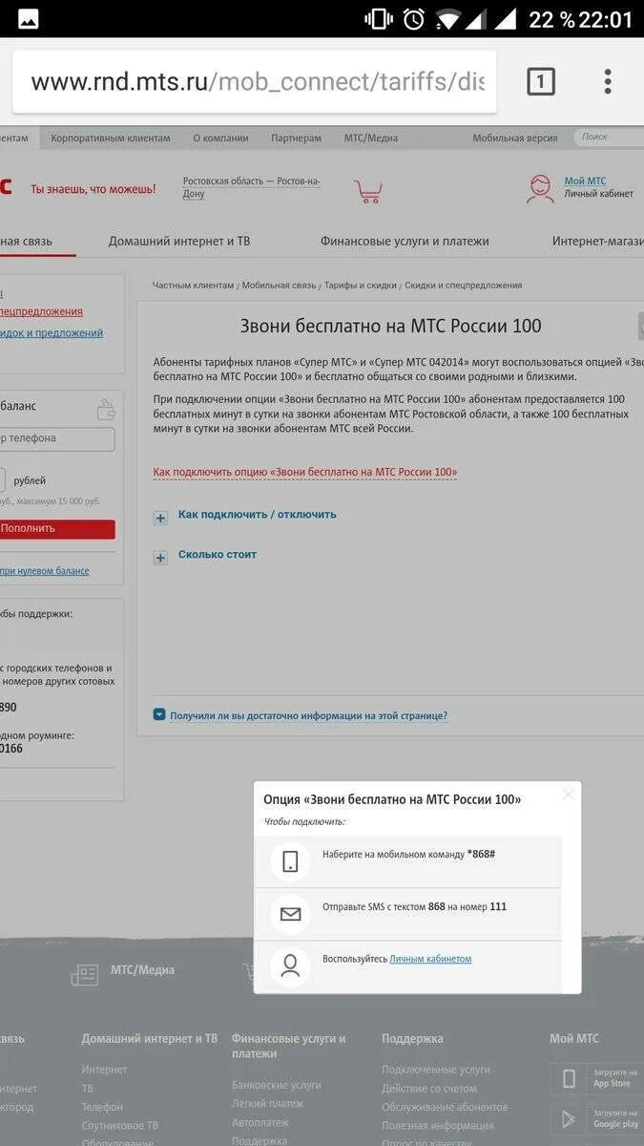The width and height of the screenshot is (644, 1146).
Task: Click the person icon in popup
Action: (290, 966)
